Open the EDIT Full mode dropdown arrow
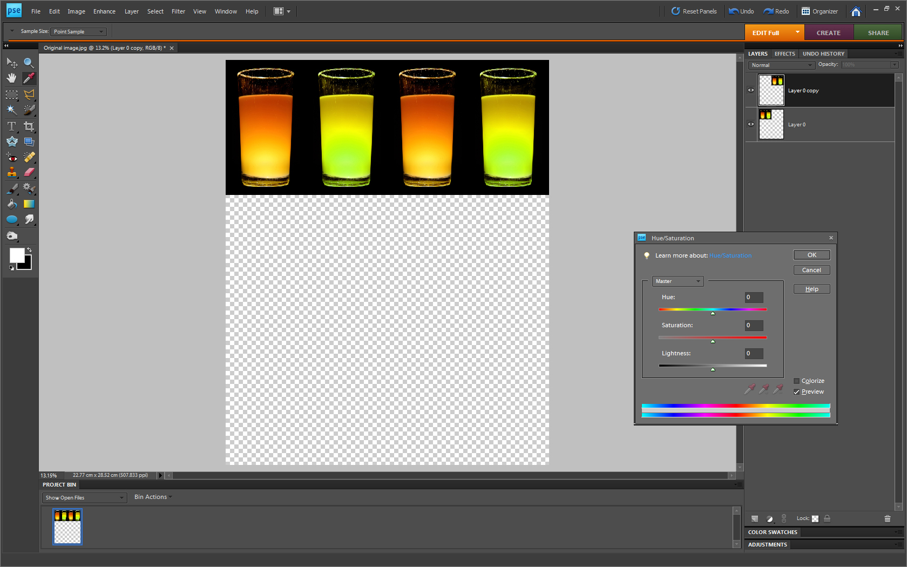 tap(797, 32)
